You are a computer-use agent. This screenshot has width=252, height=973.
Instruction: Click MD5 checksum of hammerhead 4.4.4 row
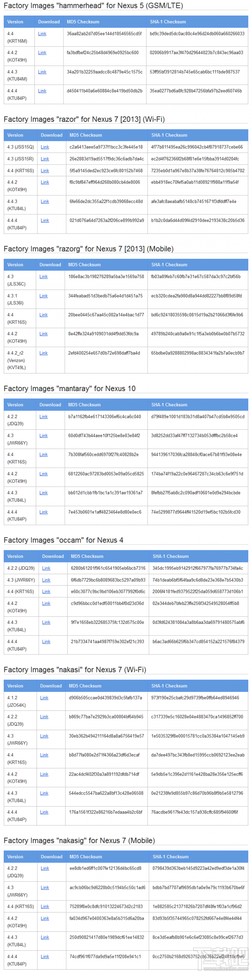105,91
